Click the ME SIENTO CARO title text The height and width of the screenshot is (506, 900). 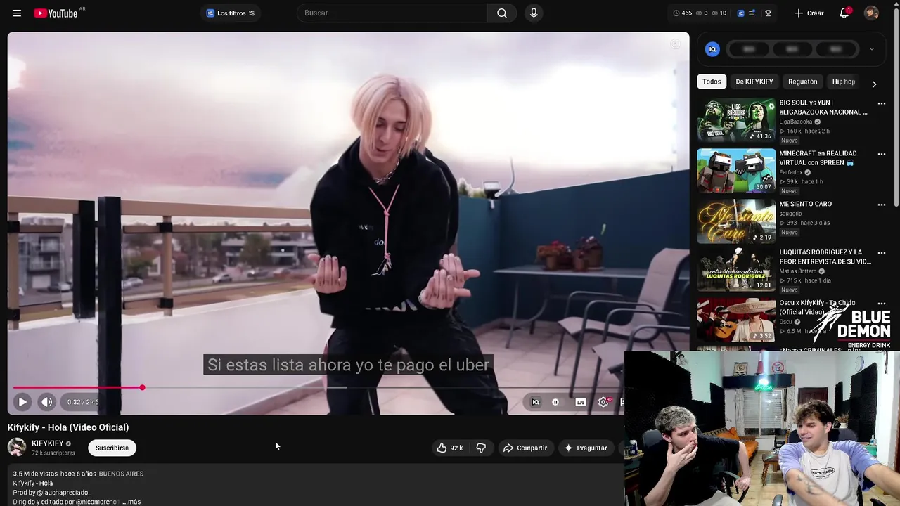(805, 204)
